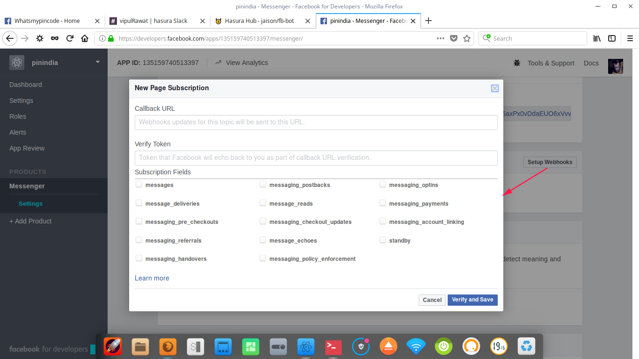The image size is (639, 359).
Task: Click the Setup Webhooks button
Action: (550, 162)
